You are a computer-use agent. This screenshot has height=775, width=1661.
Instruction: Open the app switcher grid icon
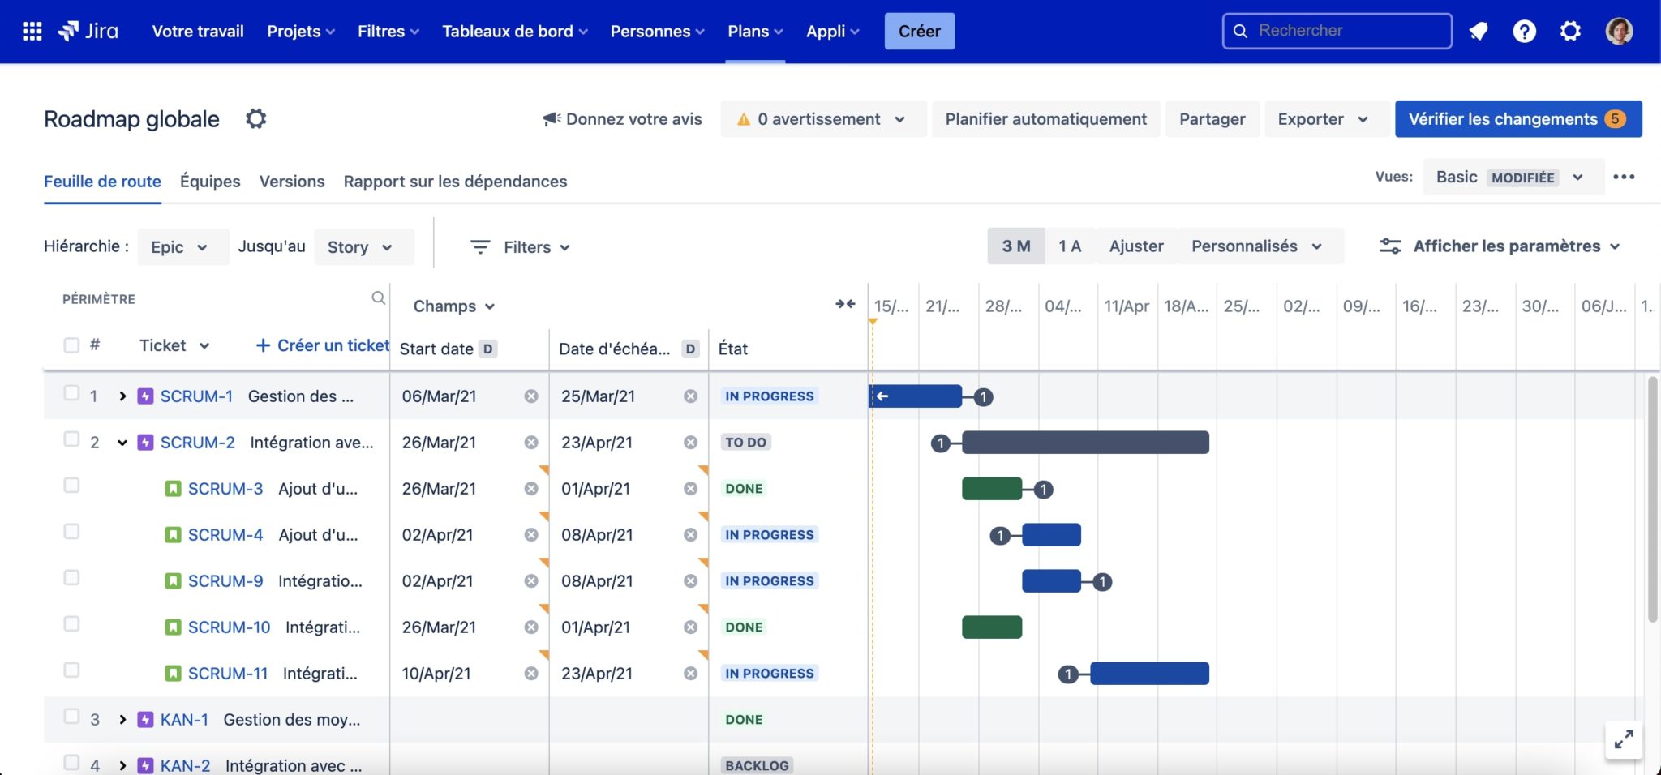tap(32, 31)
